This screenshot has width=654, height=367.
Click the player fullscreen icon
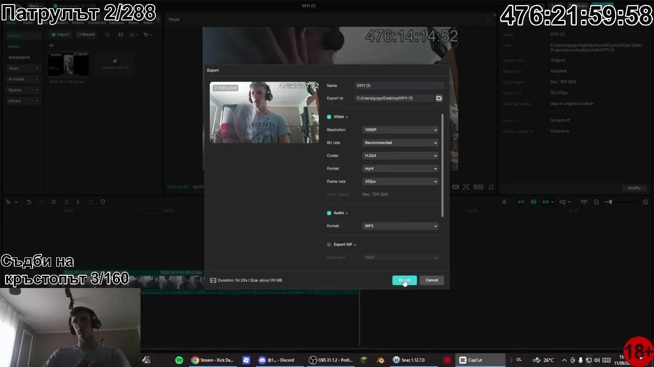pyautogui.click(x=491, y=187)
